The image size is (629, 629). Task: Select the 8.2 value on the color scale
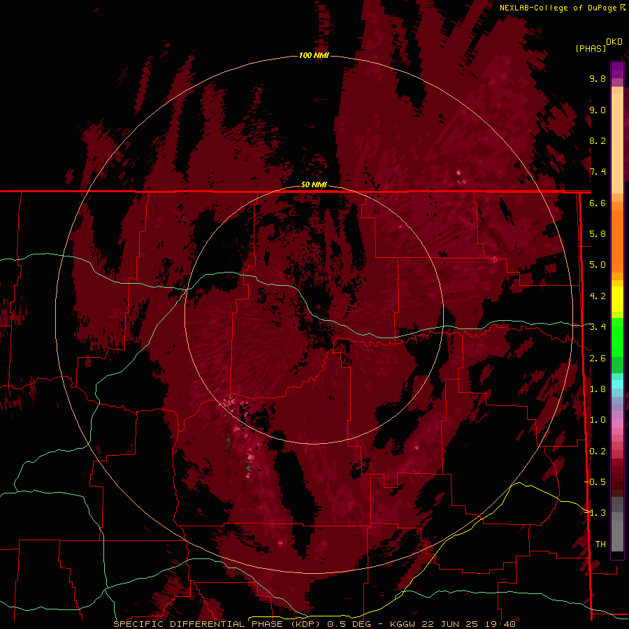pyautogui.click(x=598, y=140)
